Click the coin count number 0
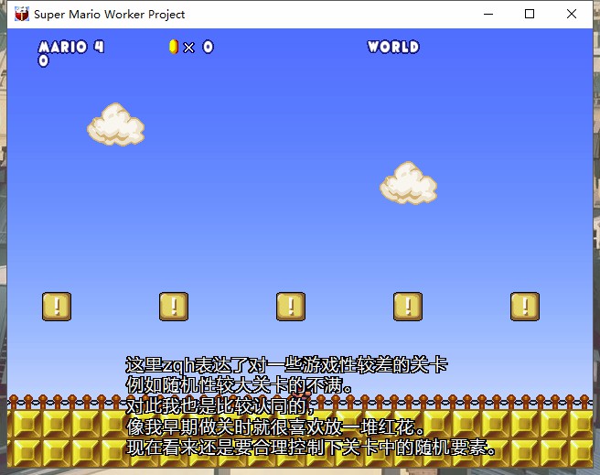This screenshot has width=600, height=475. [x=209, y=47]
